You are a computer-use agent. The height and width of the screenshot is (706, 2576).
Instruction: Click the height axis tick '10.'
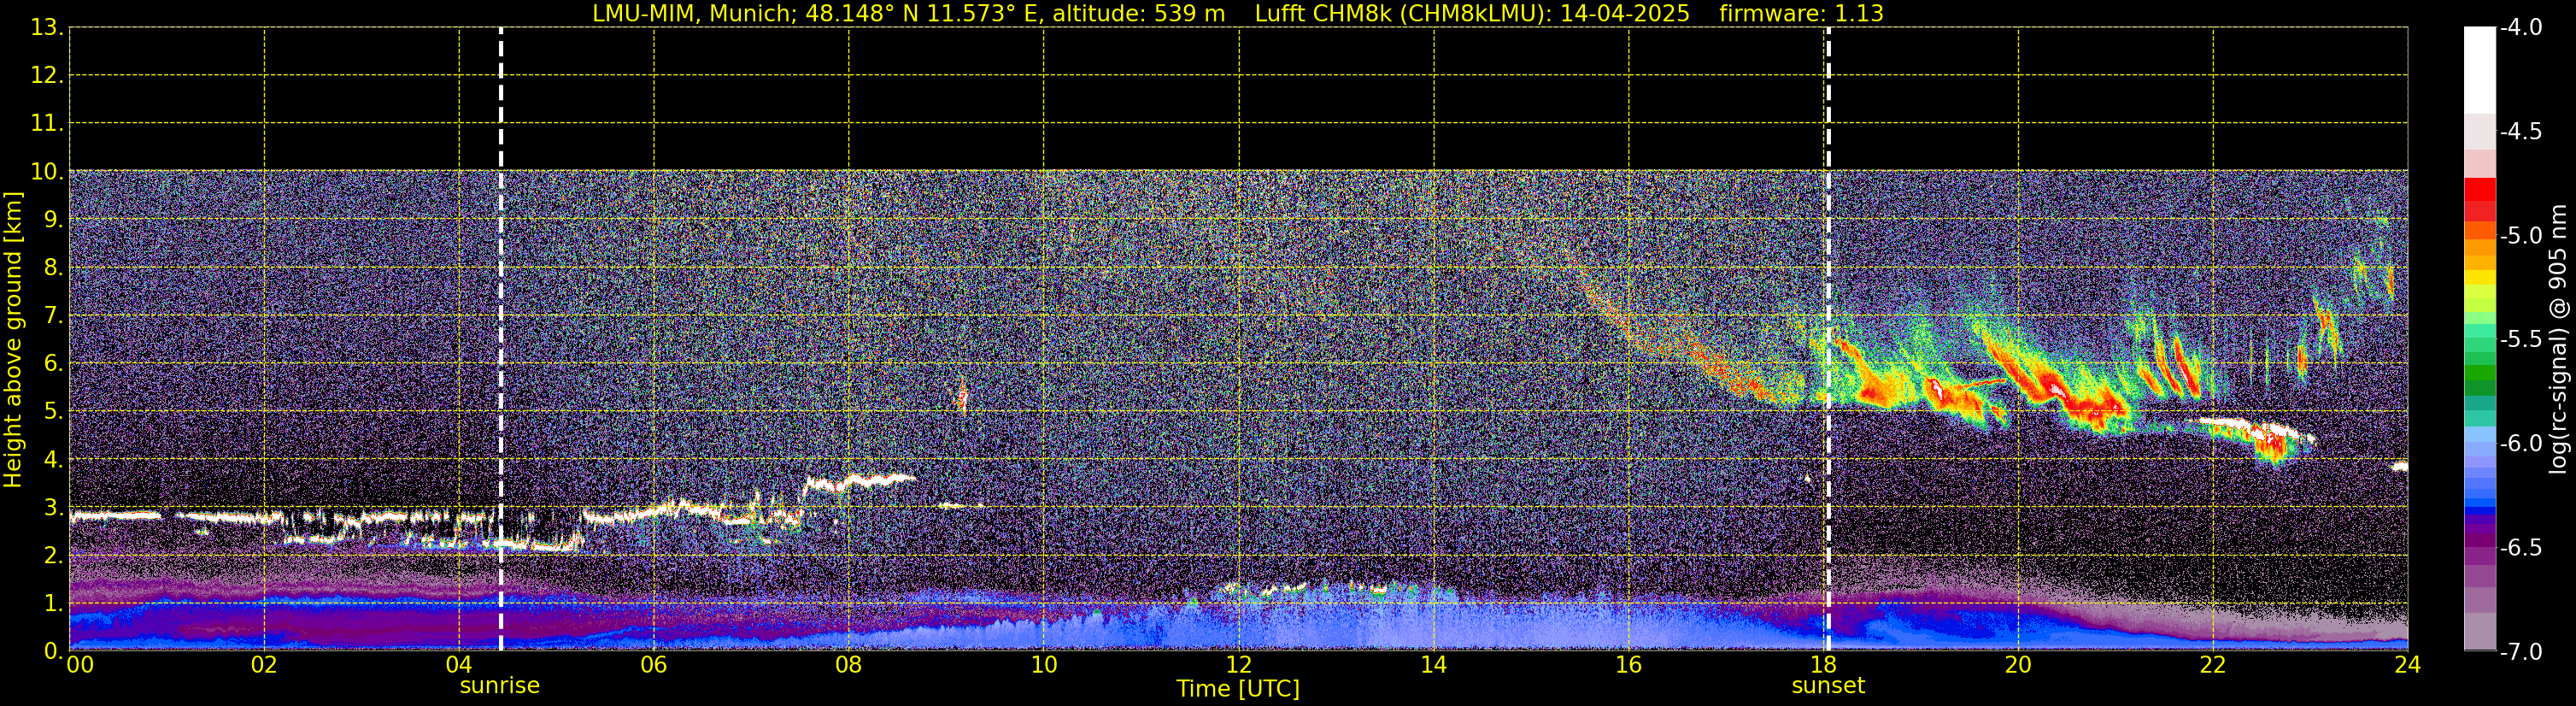coord(47,171)
